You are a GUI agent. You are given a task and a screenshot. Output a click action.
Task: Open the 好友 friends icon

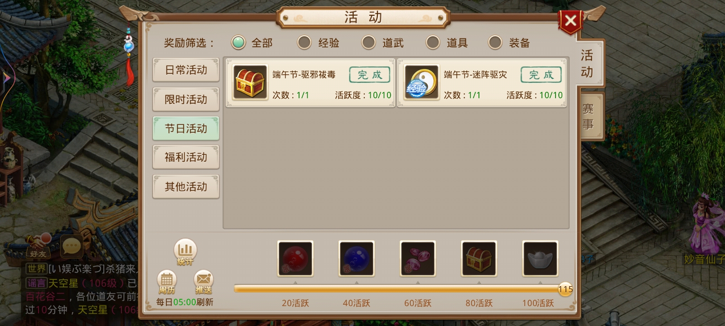39,246
